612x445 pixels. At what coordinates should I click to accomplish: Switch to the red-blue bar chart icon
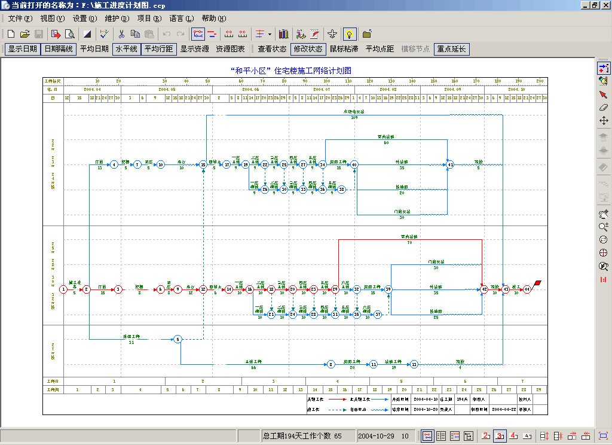212,34
